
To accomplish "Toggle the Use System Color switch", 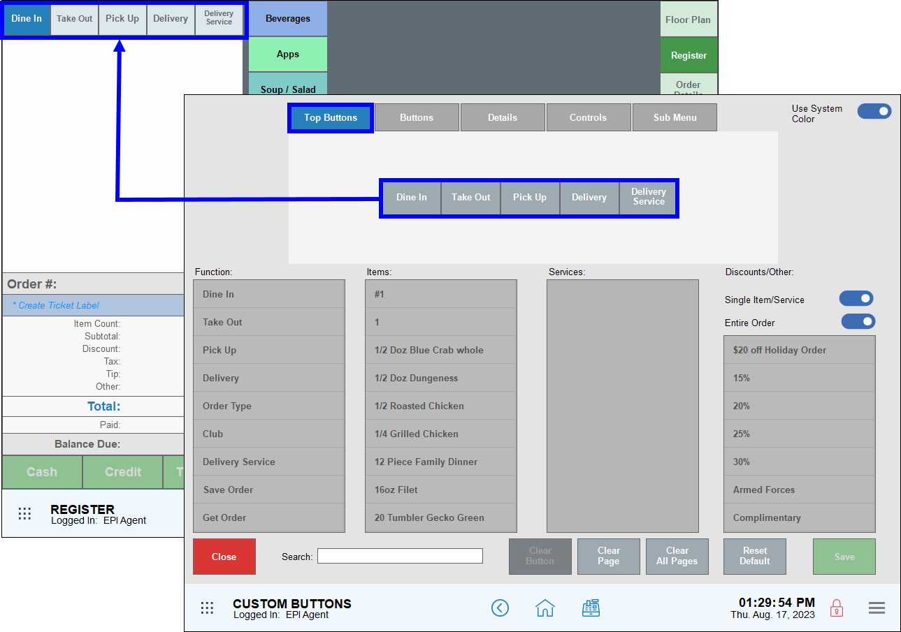I will [x=874, y=111].
